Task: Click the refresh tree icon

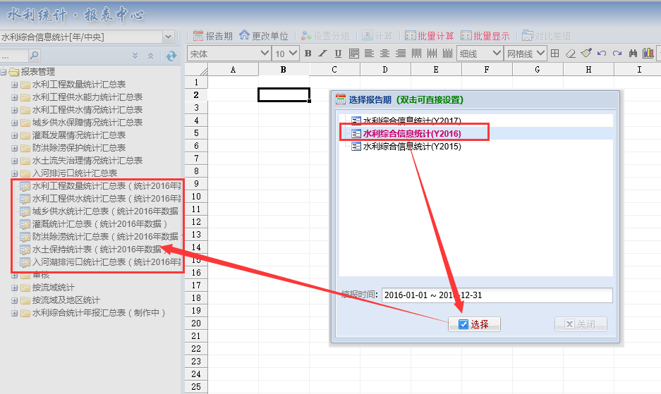Action: click(x=170, y=56)
